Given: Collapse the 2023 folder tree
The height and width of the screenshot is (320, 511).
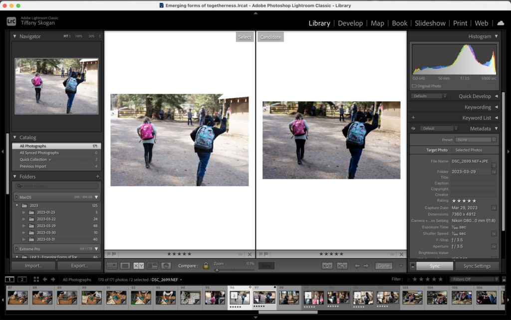Looking at the screenshot, I should 17,205.
